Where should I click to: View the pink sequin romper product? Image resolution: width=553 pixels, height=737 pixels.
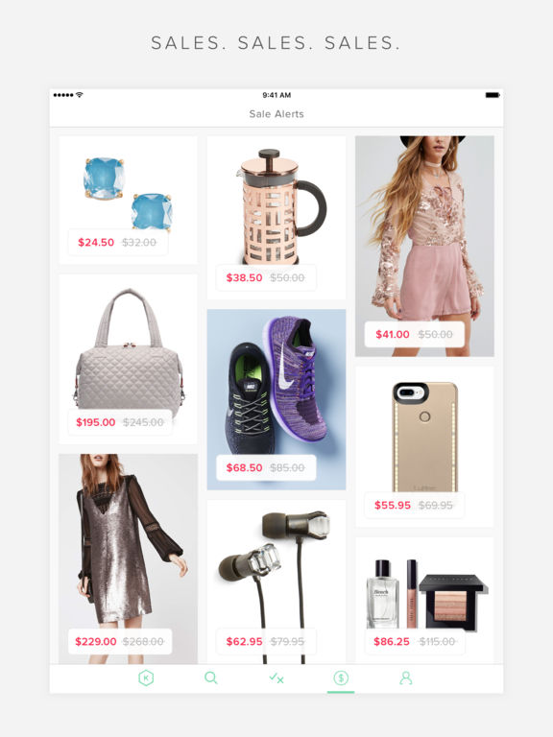(x=424, y=247)
